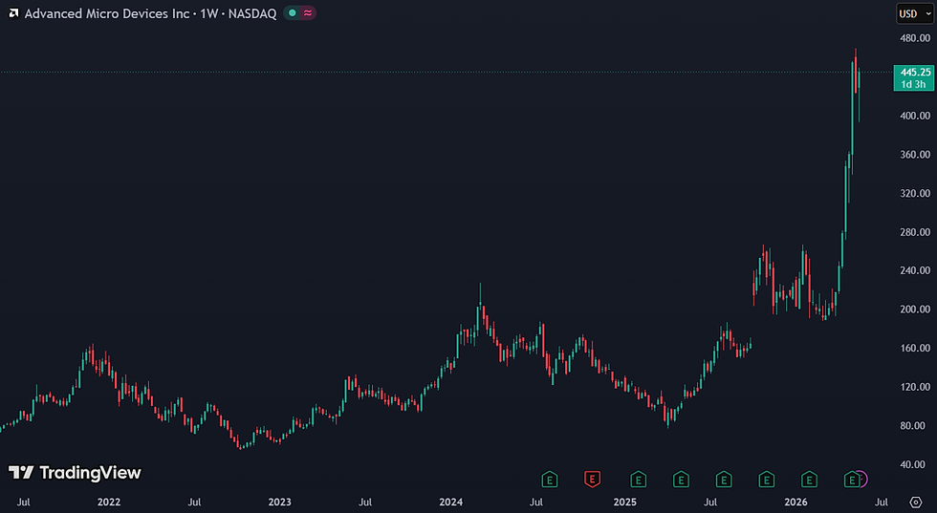This screenshot has width=937, height=513.
Task: Click the 2025 label on time axis
Action: (x=625, y=502)
